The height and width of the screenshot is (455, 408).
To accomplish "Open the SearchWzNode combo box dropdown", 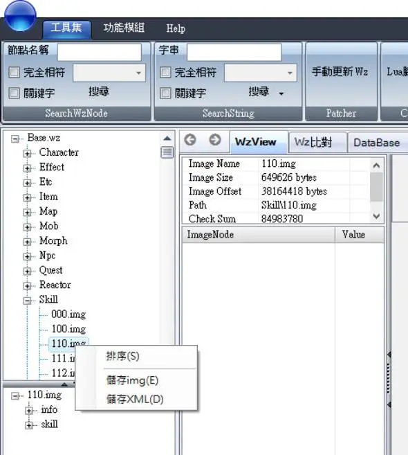I will (x=138, y=73).
